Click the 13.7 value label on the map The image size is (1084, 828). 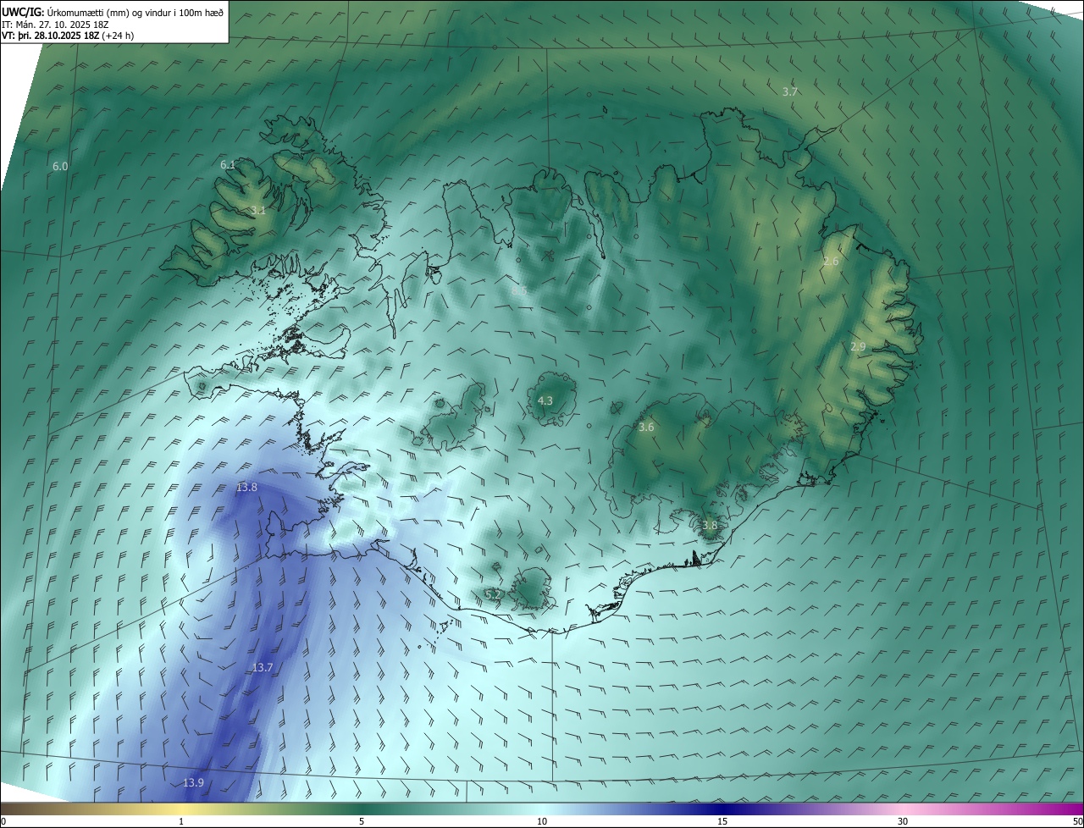(263, 668)
